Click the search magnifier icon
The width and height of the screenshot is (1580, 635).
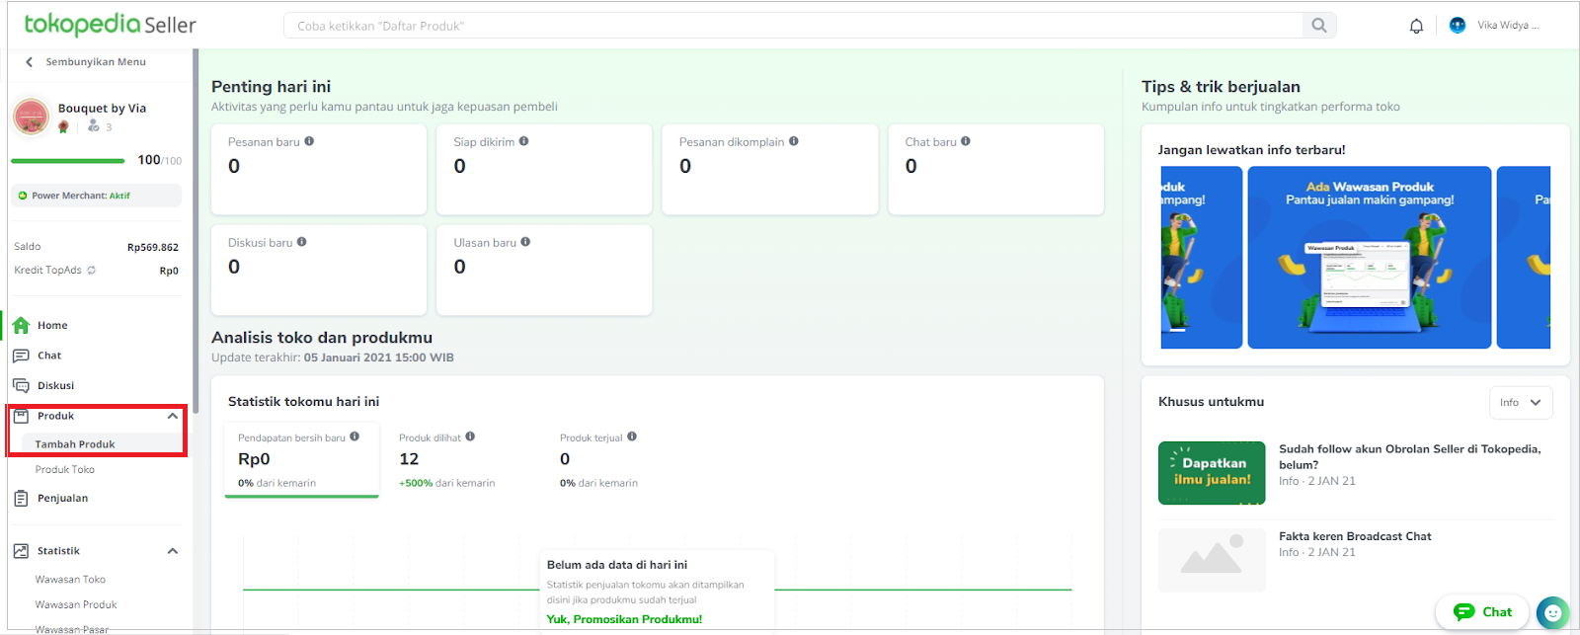point(1319,26)
